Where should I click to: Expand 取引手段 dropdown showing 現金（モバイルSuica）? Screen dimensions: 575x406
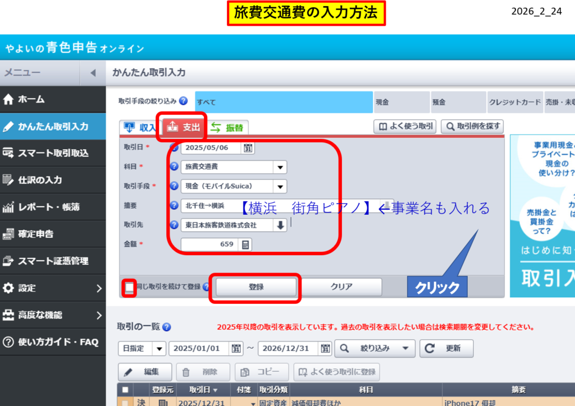pyautogui.click(x=279, y=186)
